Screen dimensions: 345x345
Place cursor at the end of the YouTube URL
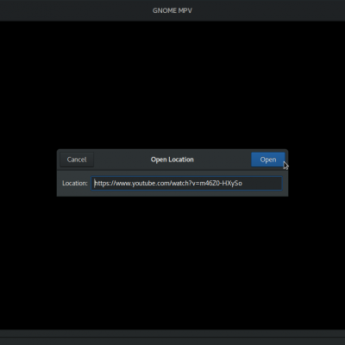pos(242,183)
